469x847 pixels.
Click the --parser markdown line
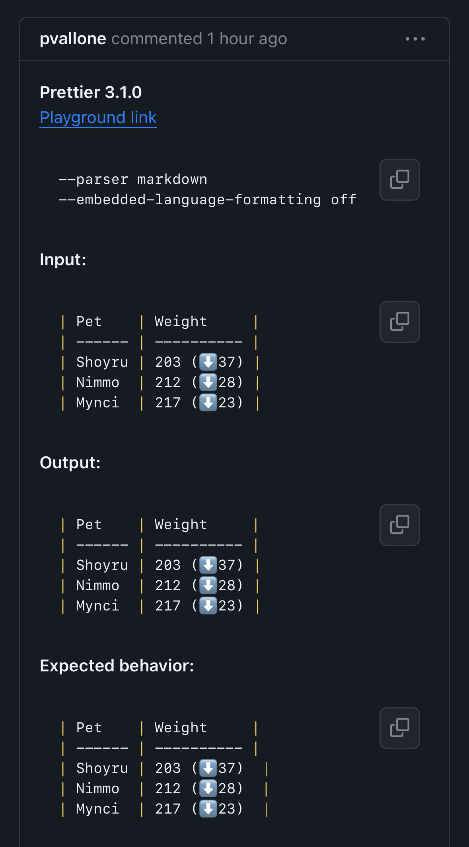click(134, 179)
